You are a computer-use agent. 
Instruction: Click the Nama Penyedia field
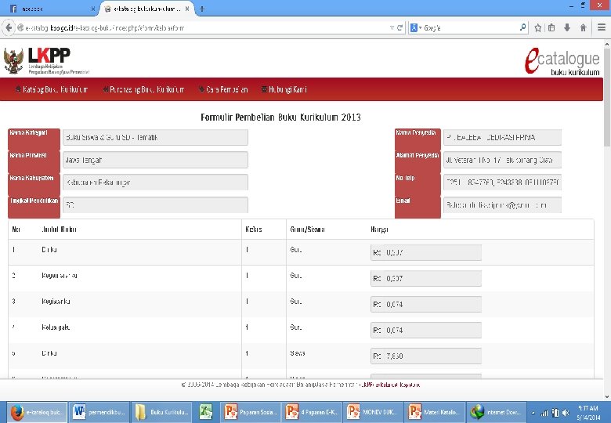(502, 138)
